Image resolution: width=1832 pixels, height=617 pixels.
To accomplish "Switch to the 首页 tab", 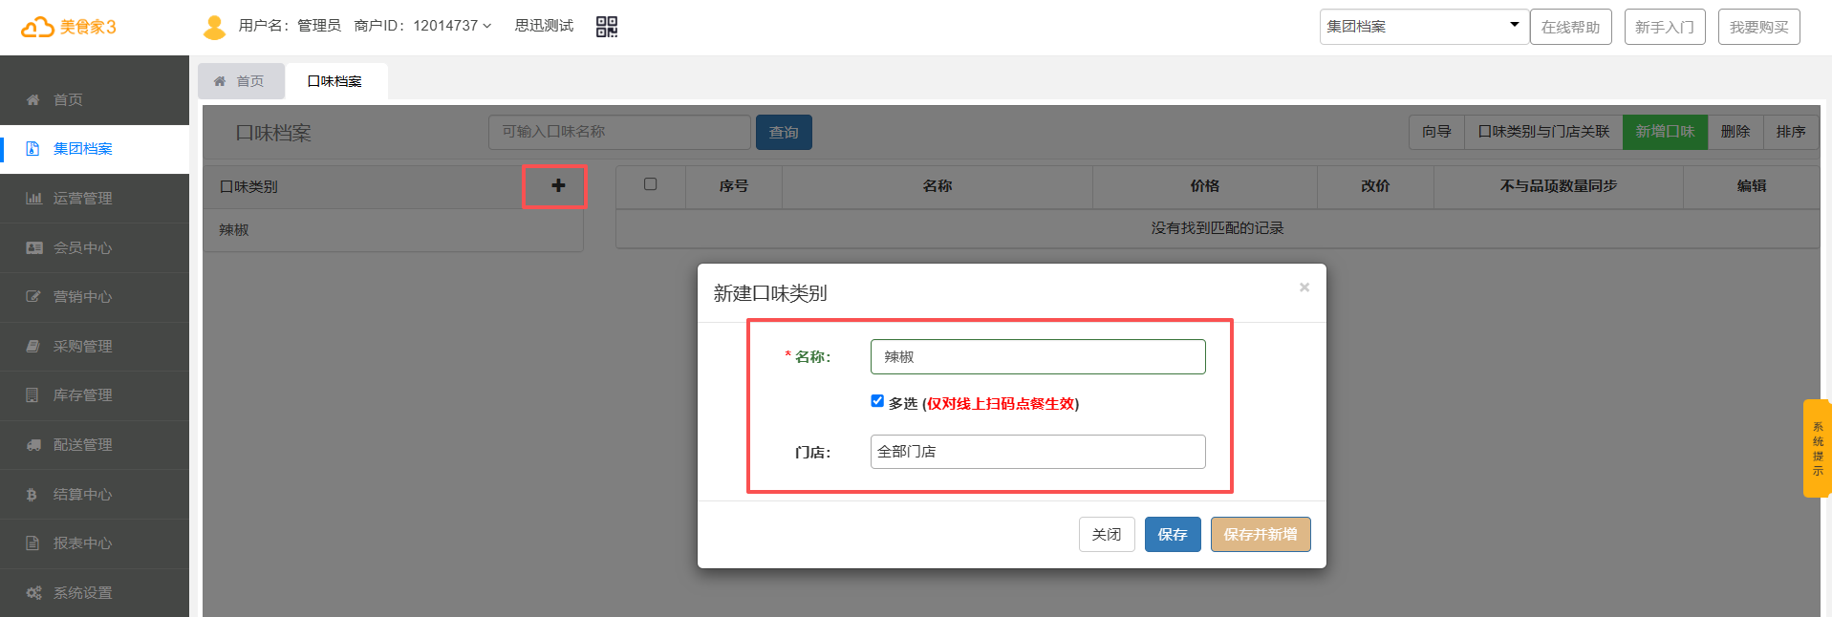I will pos(241,81).
